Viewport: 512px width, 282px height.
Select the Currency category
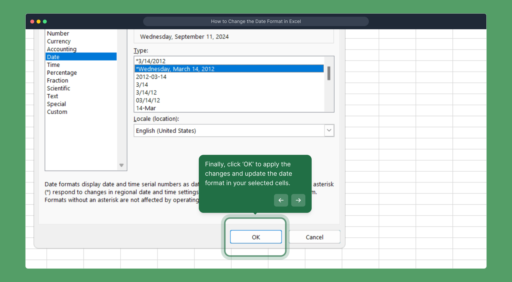click(59, 41)
